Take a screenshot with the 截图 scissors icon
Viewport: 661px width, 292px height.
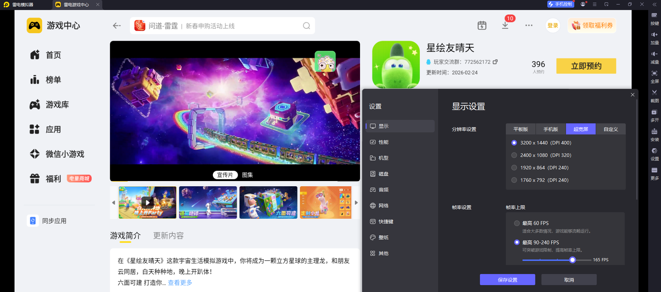click(x=654, y=93)
